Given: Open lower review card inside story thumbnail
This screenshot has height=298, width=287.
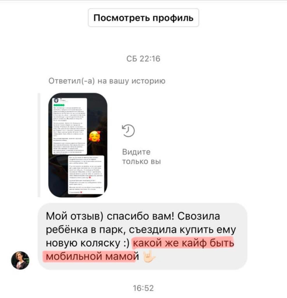Looking at the screenshot, I should pos(86,175).
